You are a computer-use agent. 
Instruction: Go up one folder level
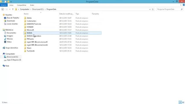13,9
